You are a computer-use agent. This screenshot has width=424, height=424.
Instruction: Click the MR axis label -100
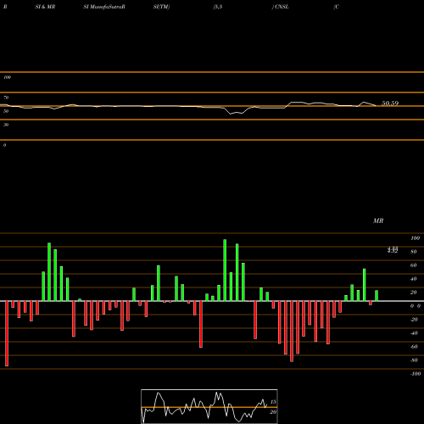pos(416,374)
